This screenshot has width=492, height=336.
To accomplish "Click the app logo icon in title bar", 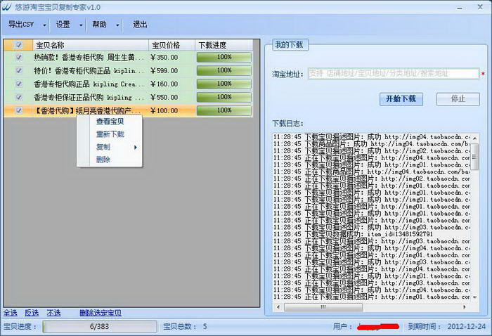I will point(6,7).
